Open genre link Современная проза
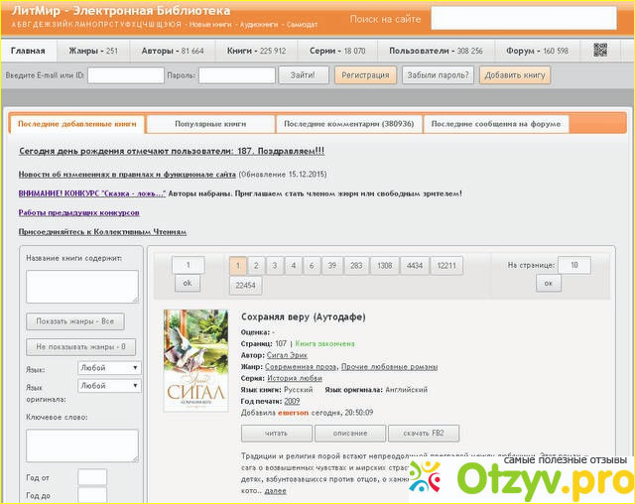This screenshot has height=504, width=635. point(301,367)
